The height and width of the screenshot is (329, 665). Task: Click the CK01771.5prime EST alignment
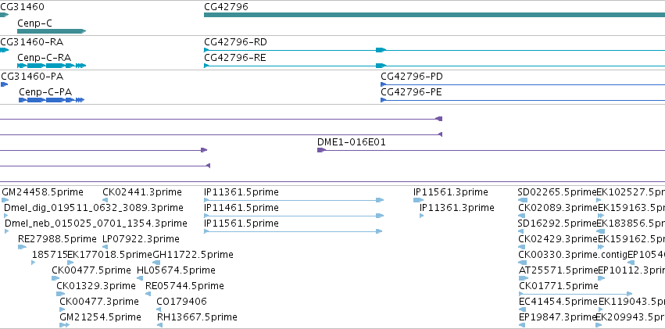pyautogui.click(x=575, y=294)
